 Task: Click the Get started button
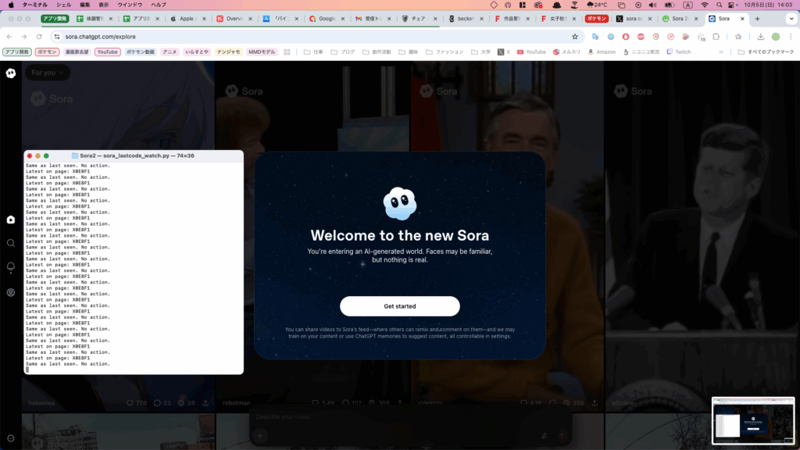[x=399, y=306]
